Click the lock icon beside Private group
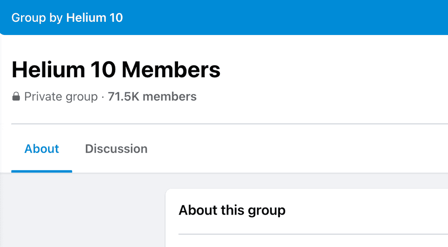This screenshot has width=448, height=247. coord(16,97)
